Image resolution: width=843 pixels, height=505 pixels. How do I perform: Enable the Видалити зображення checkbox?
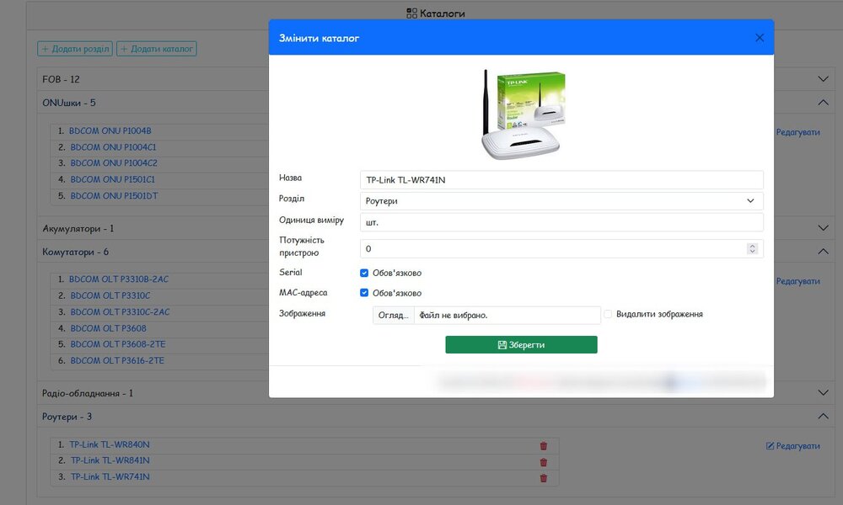click(x=608, y=314)
